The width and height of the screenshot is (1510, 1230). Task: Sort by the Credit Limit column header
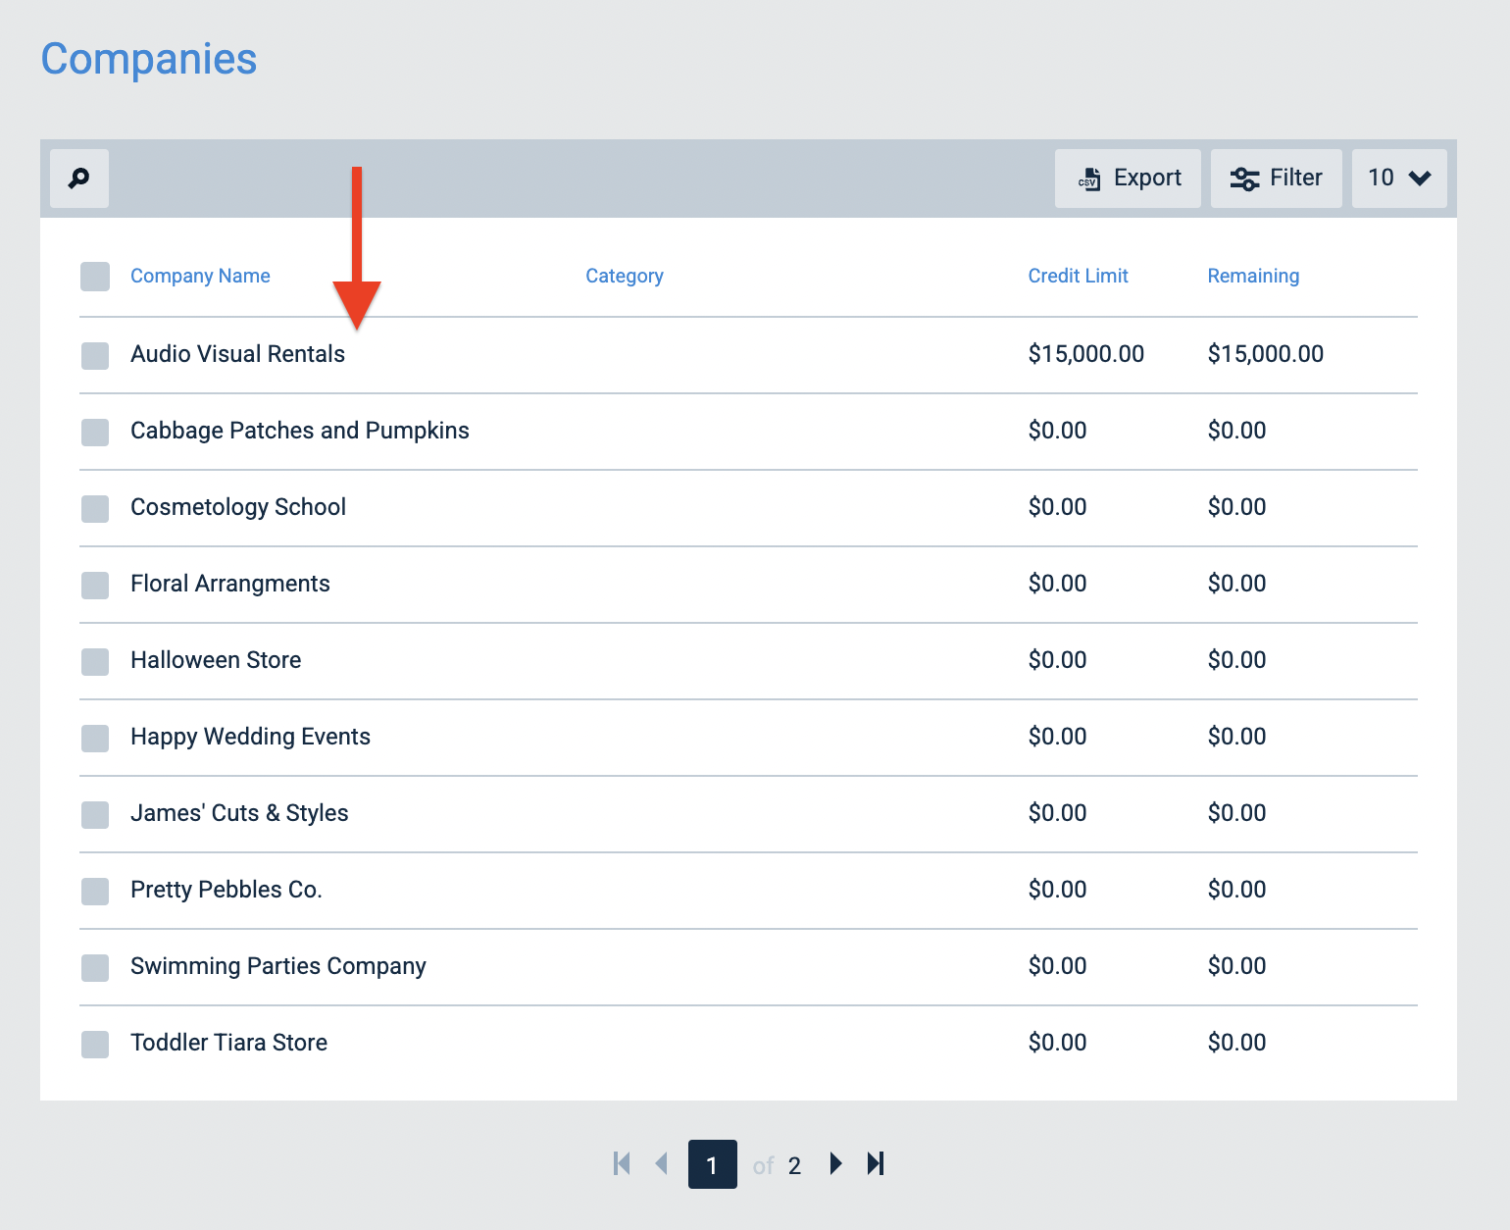click(1079, 276)
